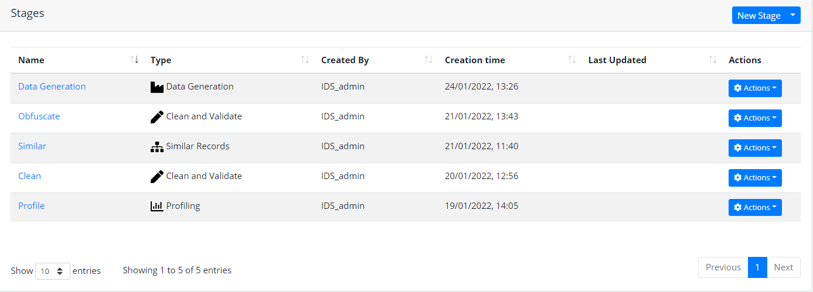Sort by the Creation time sort arrows

[x=572, y=60]
